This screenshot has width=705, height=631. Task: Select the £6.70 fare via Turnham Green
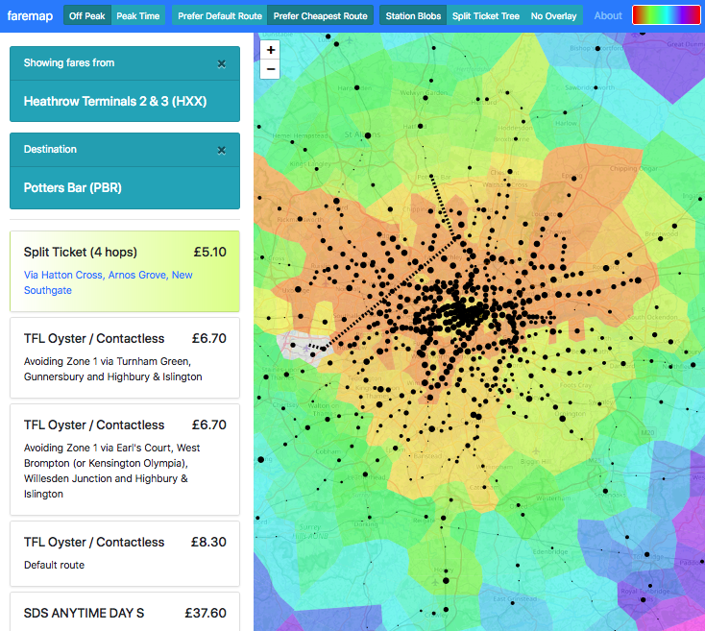[x=125, y=357]
